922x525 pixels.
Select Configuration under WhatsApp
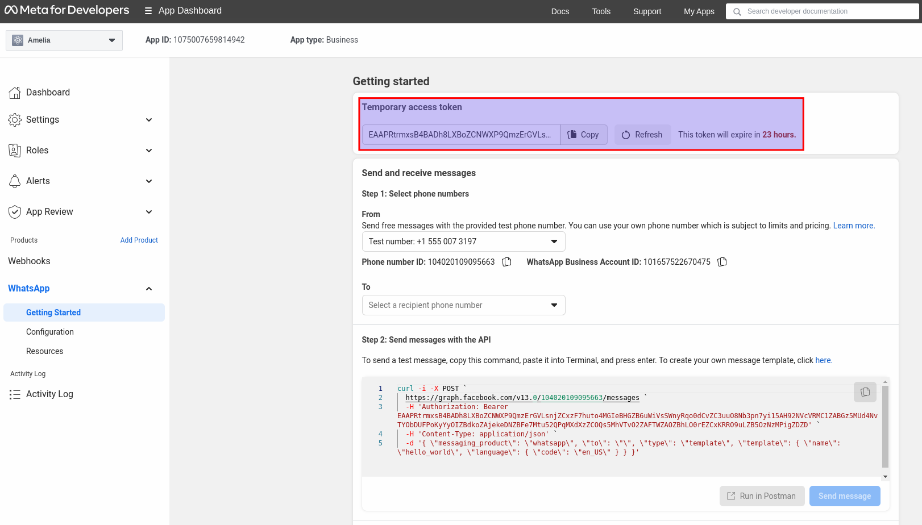(x=50, y=332)
